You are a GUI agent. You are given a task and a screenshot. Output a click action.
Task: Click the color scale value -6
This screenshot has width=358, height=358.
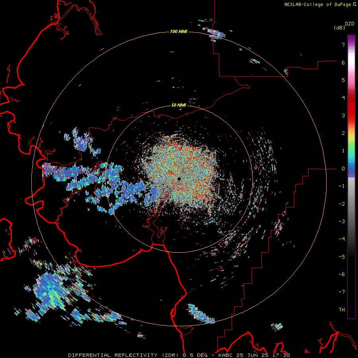click(342, 274)
